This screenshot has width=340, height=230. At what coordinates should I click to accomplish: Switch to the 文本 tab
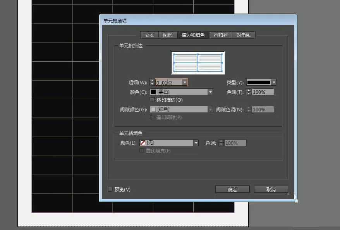[149, 35]
